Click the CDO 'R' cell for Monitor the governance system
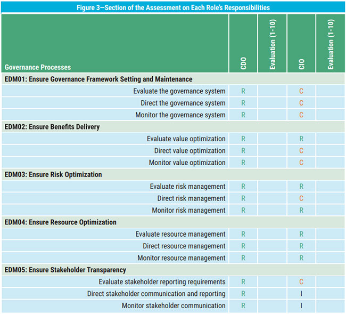The image size is (346, 314). (x=243, y=115)
